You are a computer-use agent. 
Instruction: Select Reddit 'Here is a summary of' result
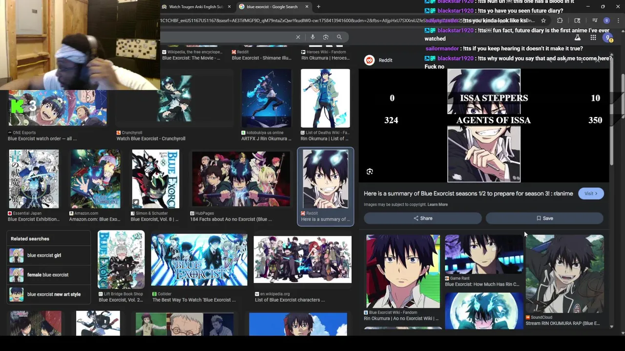coord(325,186)
